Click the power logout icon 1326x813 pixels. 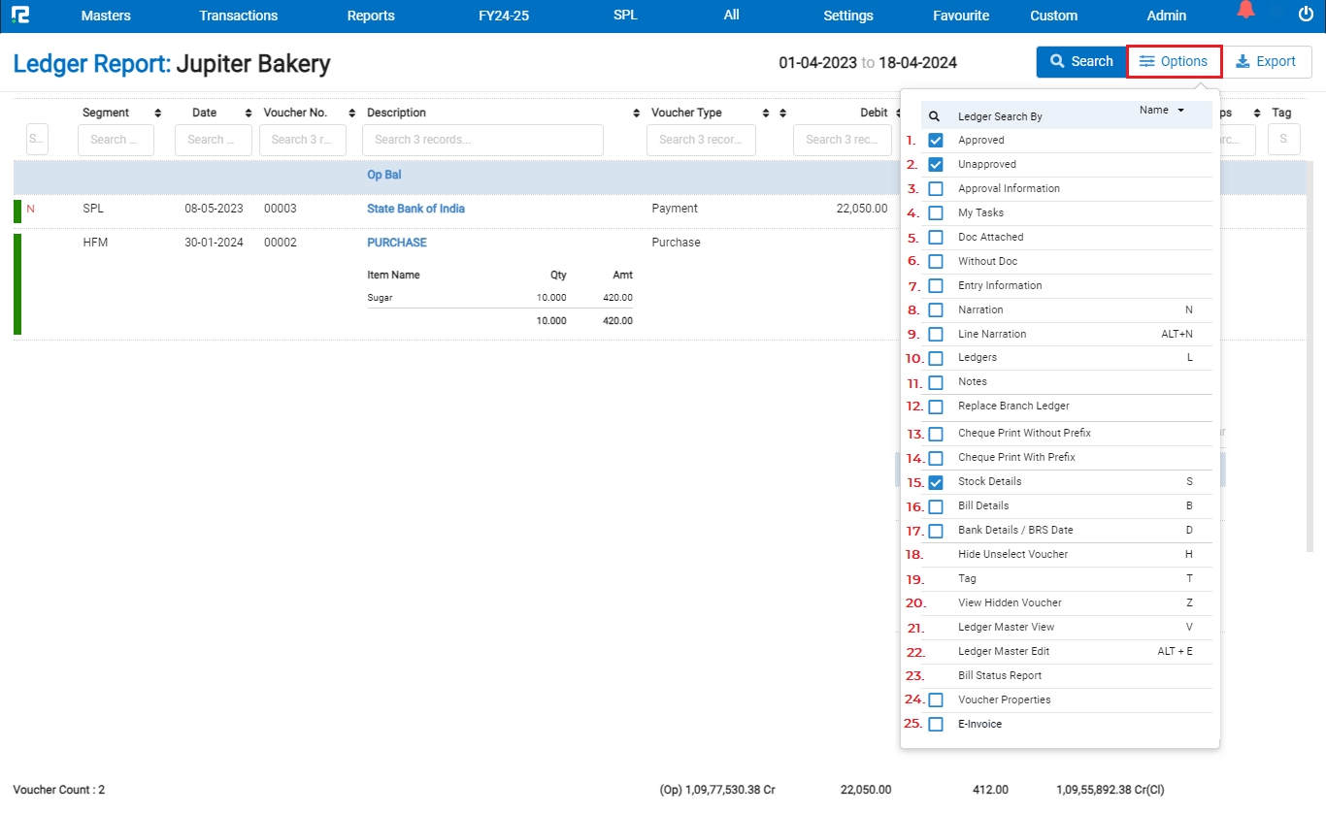tap(1306, 15)
